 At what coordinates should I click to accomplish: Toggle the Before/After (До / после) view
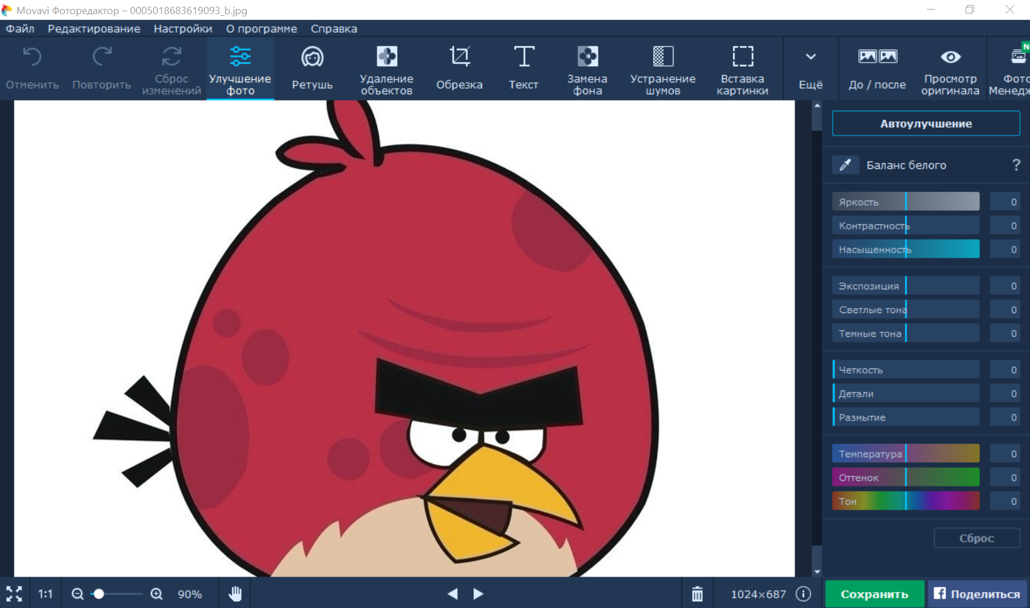pyautogui.click(x=877, y=68)
